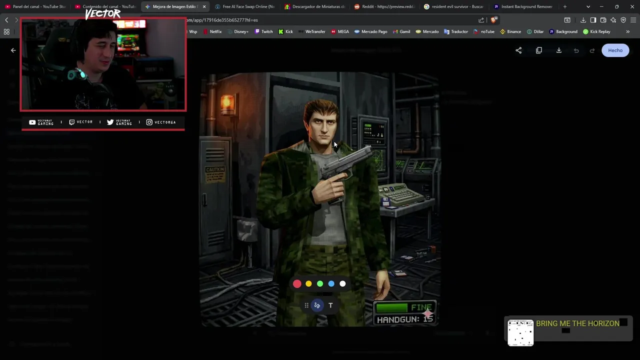The width and height of the screenshot is (640, 360).
Task: Open the Kick Replay bookmark
Action: (596, 31)
